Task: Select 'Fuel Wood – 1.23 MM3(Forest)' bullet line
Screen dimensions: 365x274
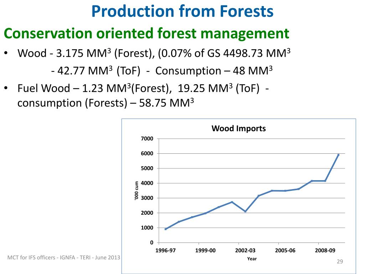Action: [95, 88]
